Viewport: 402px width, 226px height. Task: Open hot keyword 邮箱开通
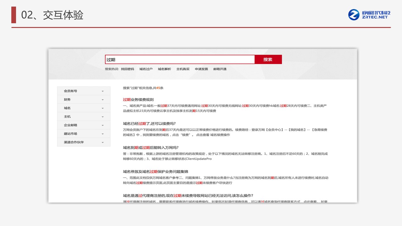point(220,69)
